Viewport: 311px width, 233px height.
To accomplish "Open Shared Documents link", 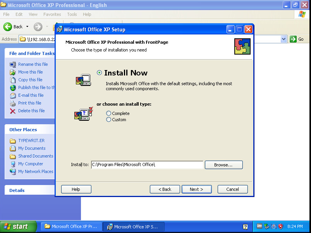I will point(36,156).
